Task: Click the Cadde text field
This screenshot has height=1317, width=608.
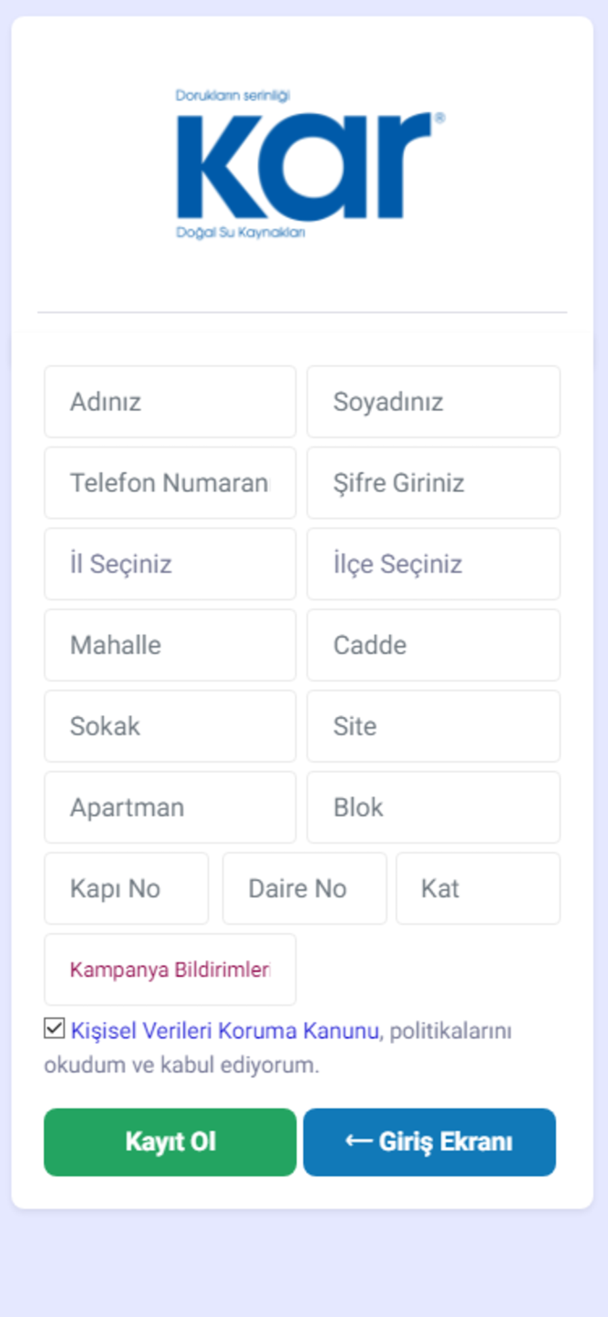Action: [433, 645]
